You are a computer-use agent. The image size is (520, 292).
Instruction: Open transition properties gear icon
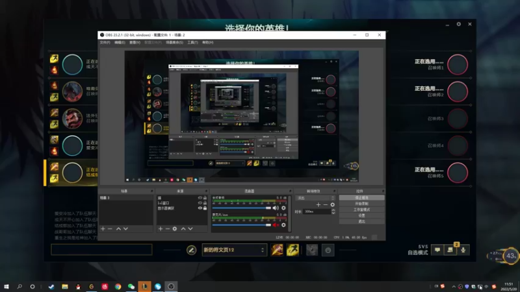point(333,205)
